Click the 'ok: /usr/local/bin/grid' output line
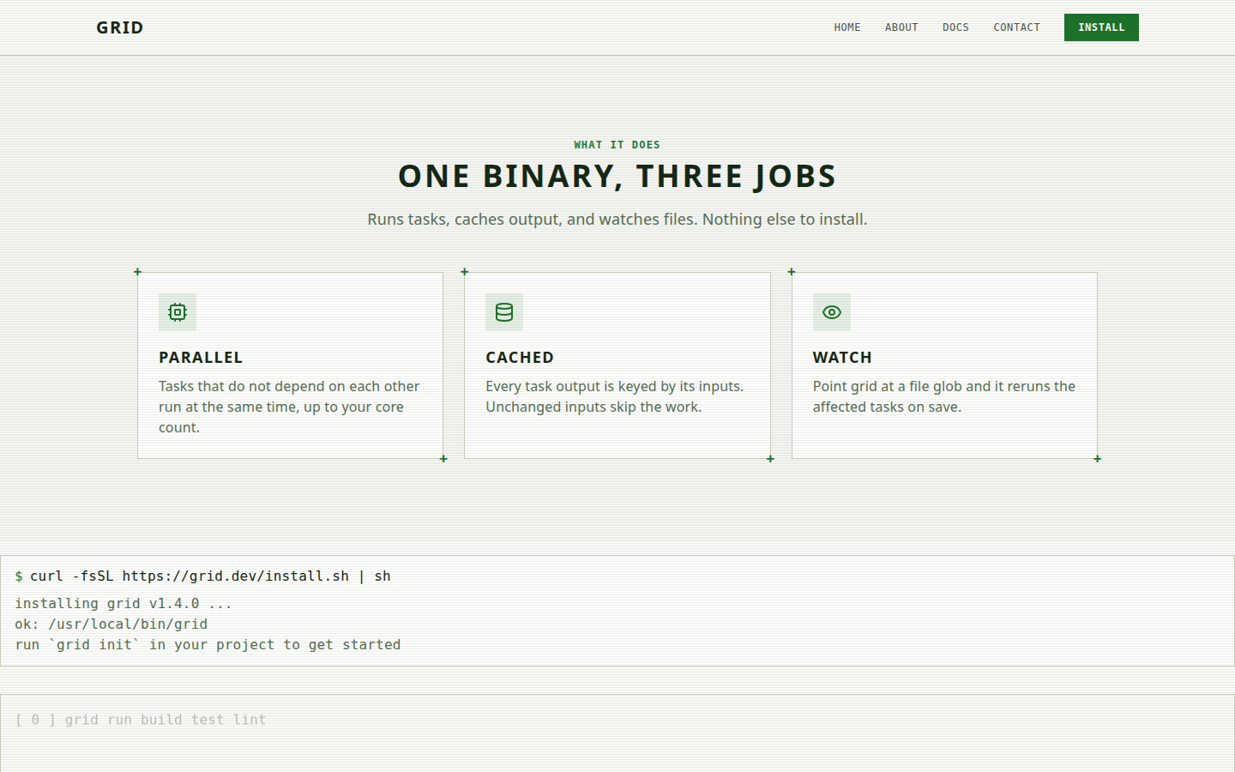This screenshot has width=1235, height=772. click(111, 624)
